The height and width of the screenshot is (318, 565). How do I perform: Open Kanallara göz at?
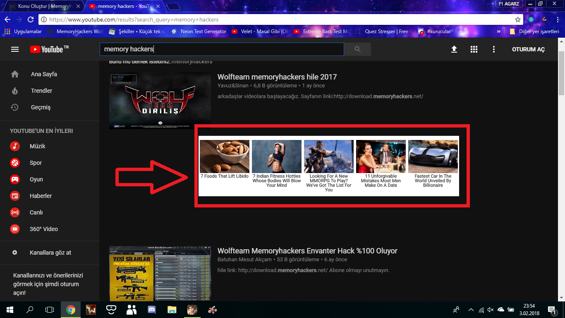tap(50, 253)
